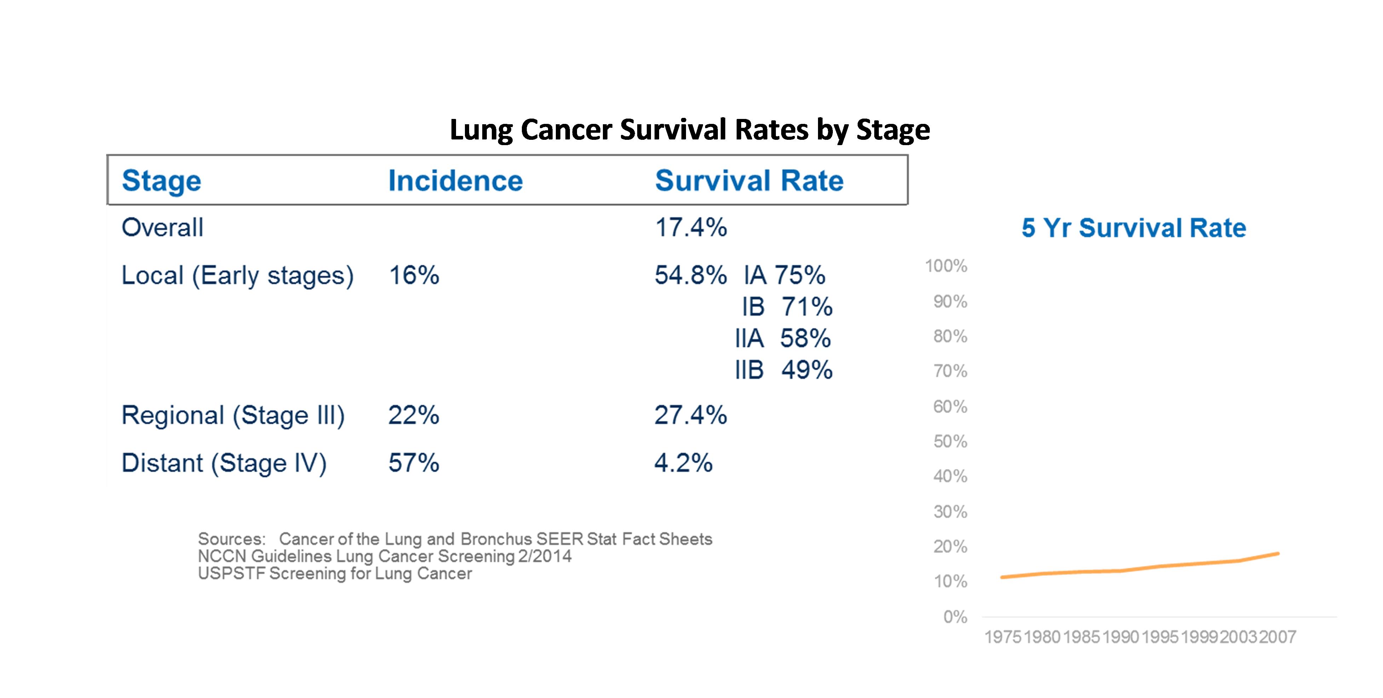Click the 100% y-axis label
The width and height of the screenshot is (1383, 698).
click(x=945, y=266)
